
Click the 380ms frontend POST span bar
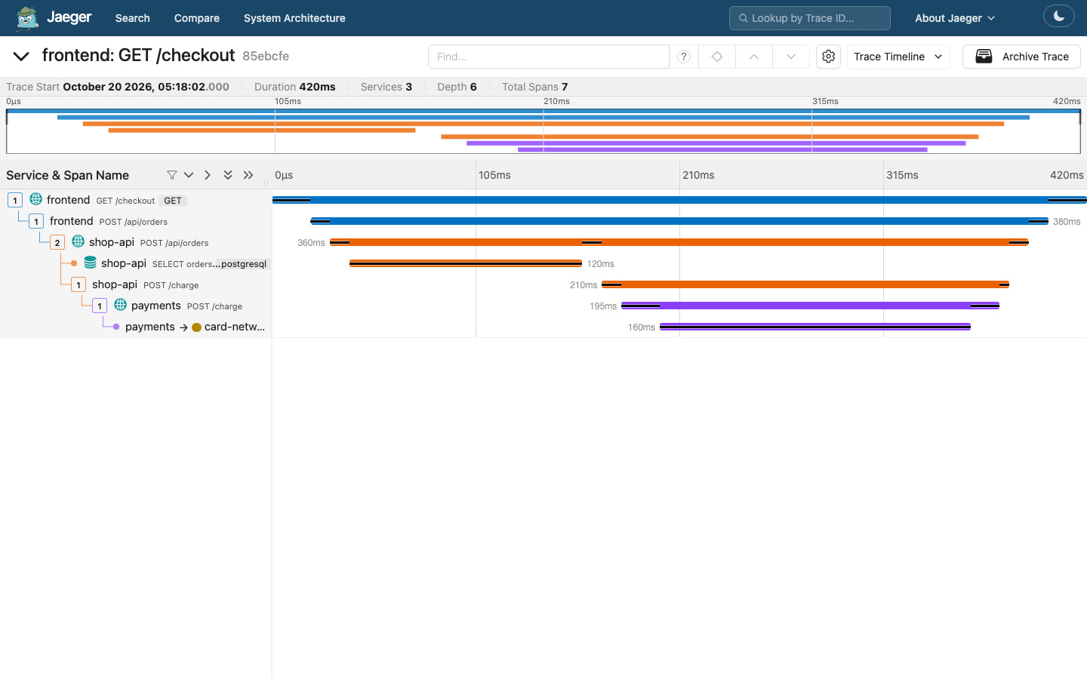679,221
